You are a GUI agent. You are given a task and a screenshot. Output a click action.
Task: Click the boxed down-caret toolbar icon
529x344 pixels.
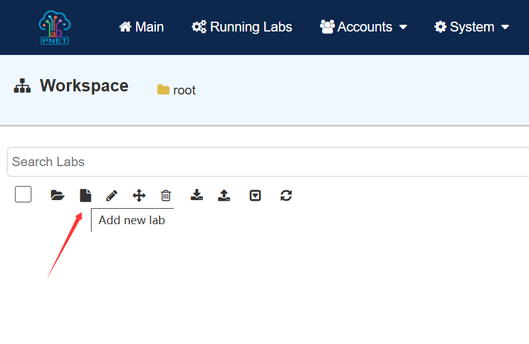[255, 196]
